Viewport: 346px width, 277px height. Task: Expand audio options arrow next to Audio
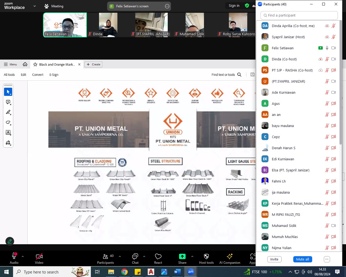[23, 256]
